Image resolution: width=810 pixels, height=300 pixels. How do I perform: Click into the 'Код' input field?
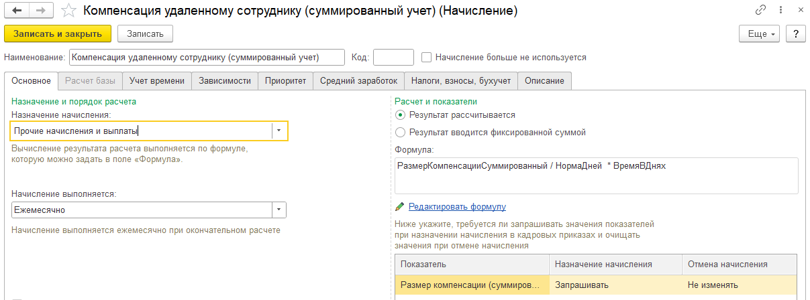[x=393, y=58]
